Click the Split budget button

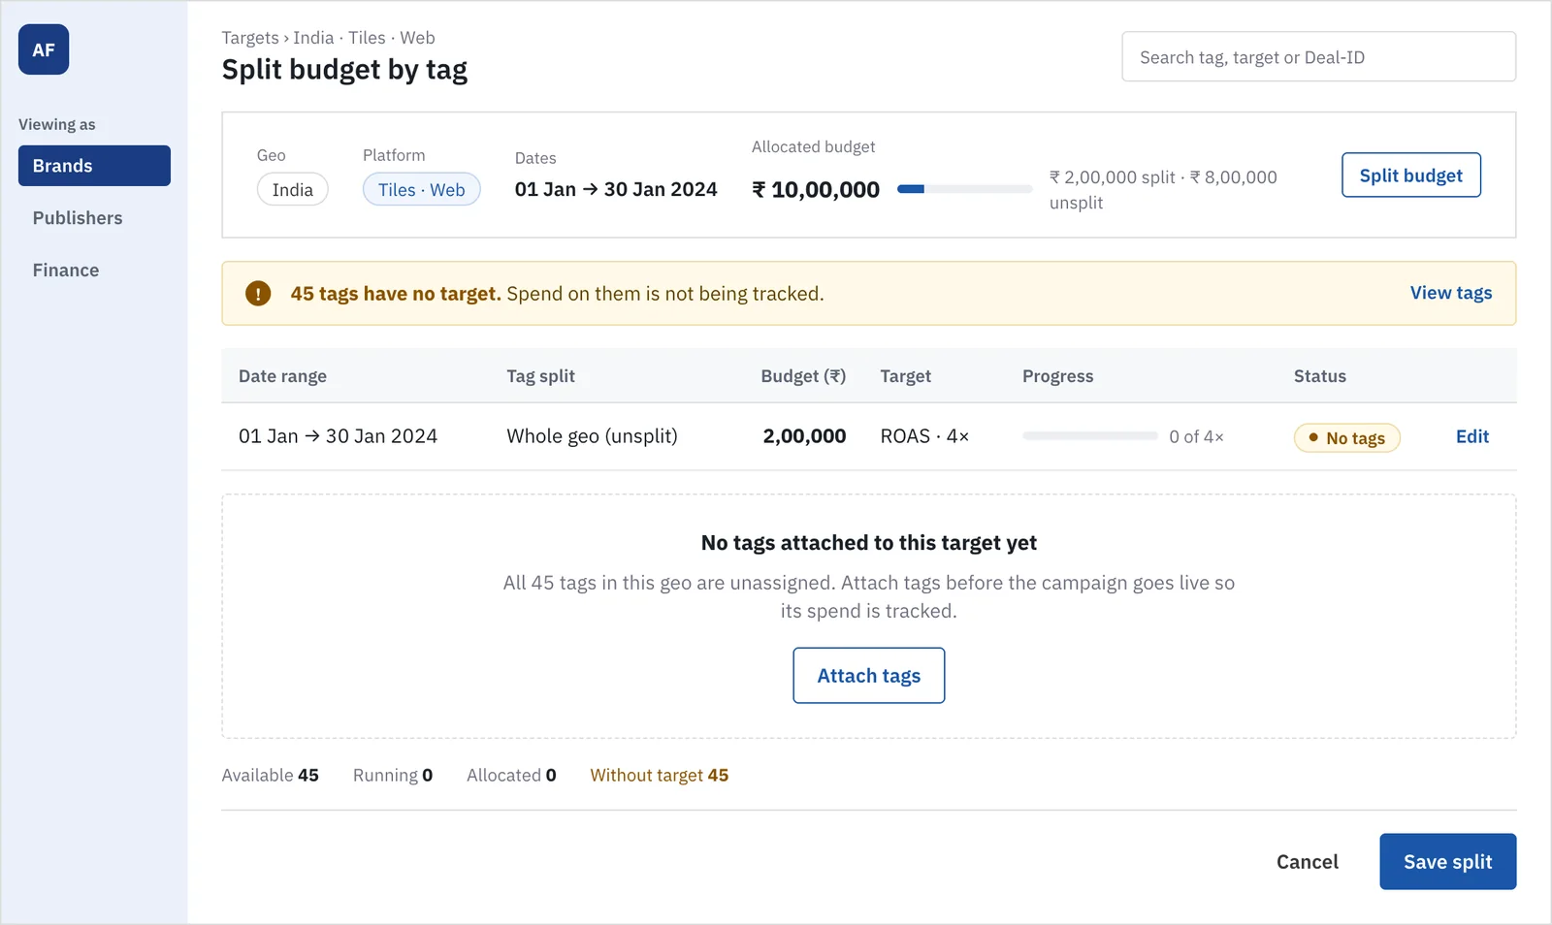coord(1411,175)
